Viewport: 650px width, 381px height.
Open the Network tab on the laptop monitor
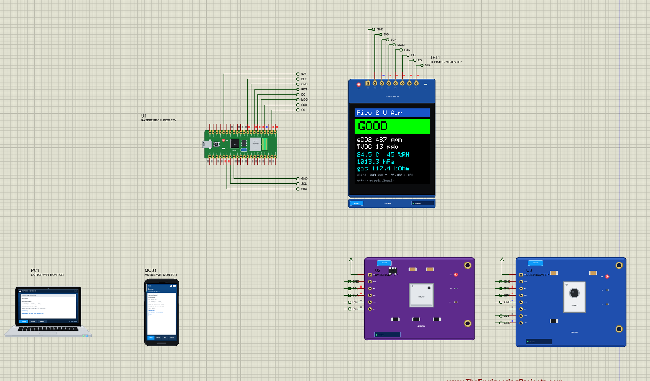click(42, 321)
